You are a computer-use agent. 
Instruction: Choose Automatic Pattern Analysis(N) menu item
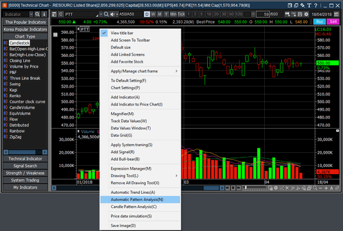(x=140, y=200)
